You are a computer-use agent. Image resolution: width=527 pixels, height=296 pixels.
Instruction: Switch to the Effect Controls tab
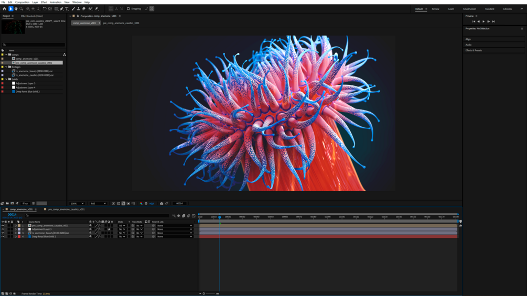32,16
